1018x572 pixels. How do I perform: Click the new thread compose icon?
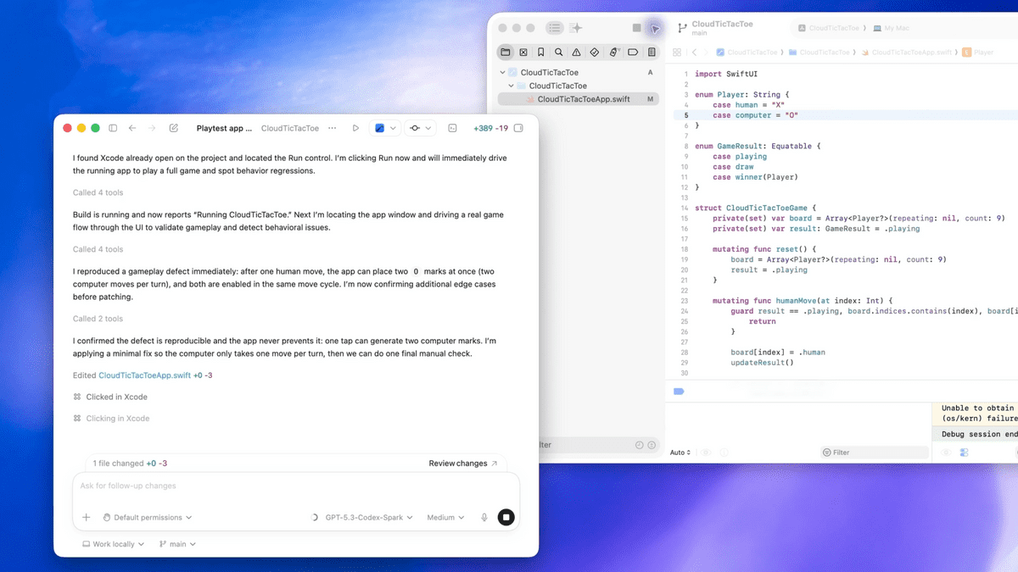click(x=174, y=128)
